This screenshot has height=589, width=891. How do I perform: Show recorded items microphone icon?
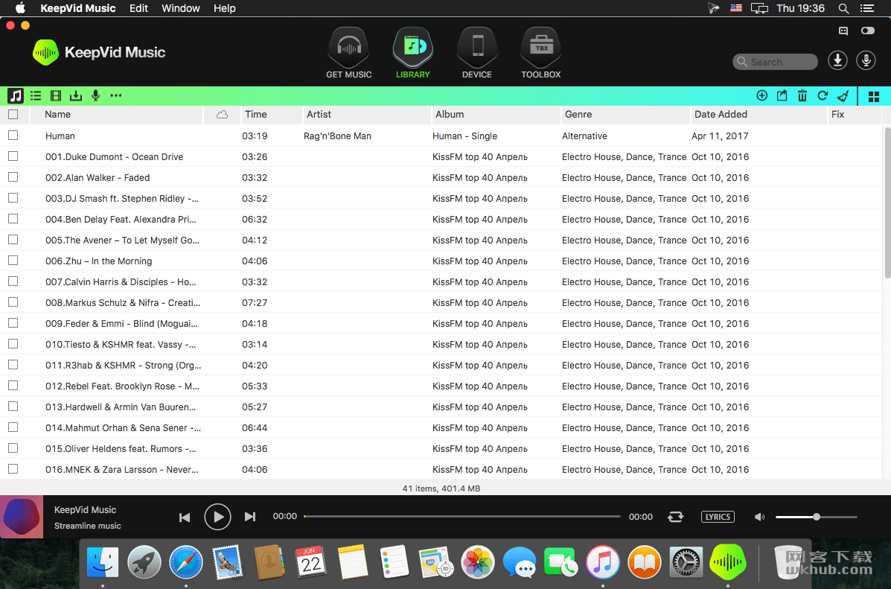pyautogui.click(x=95, y=95)
